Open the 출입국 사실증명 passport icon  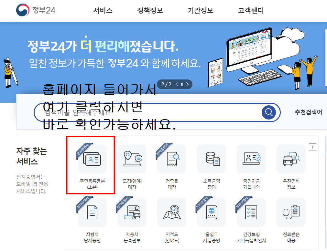click(x=212, y=212)
